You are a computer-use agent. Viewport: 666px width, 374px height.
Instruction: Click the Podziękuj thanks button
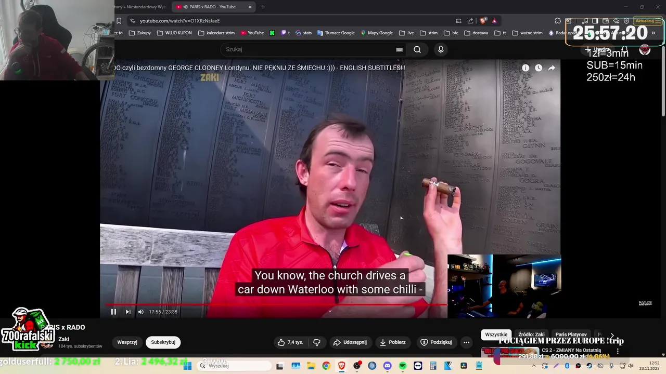(x=436, y=342)
